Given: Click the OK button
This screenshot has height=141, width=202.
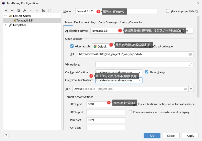Looking at the screenshot, I should click(x=152, y=136).
